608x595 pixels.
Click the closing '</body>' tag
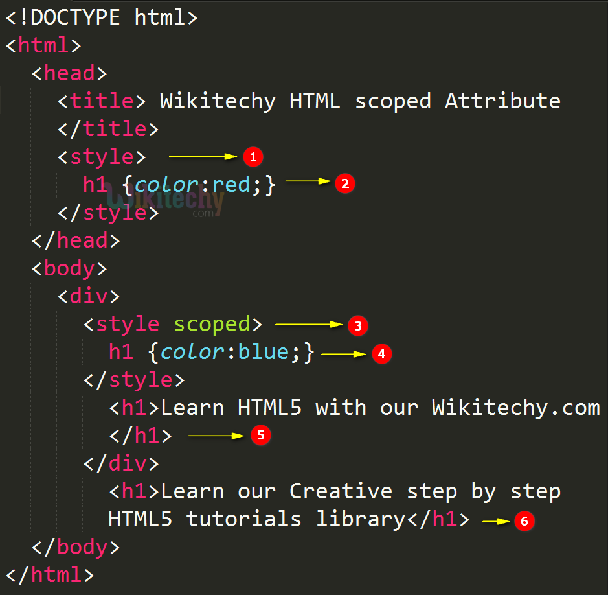[x=76, y=547]
